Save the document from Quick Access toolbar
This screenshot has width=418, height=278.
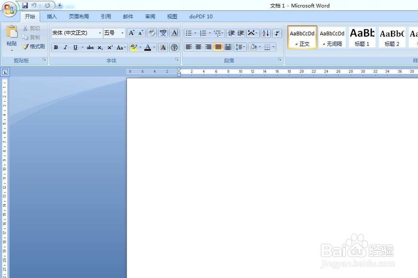pos(25,5)
